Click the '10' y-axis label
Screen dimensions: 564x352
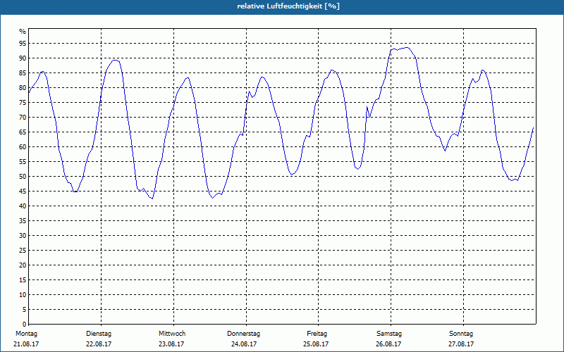(x=23, y=295)
